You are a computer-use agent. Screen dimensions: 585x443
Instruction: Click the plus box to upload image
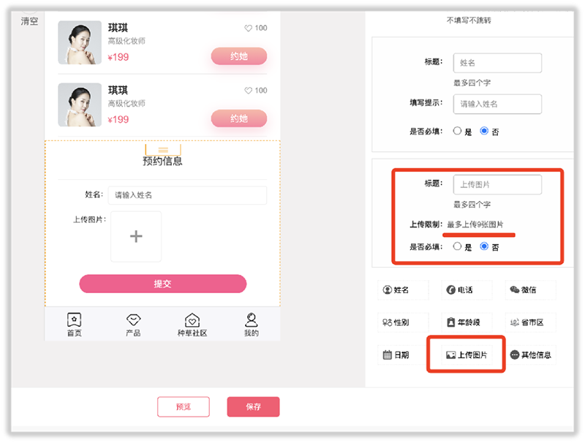click(136, 236)
